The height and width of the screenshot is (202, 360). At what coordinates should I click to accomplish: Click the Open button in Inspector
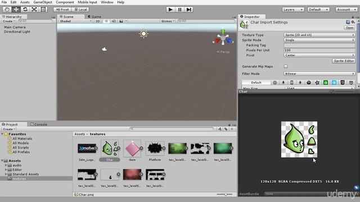pos(349,27)
